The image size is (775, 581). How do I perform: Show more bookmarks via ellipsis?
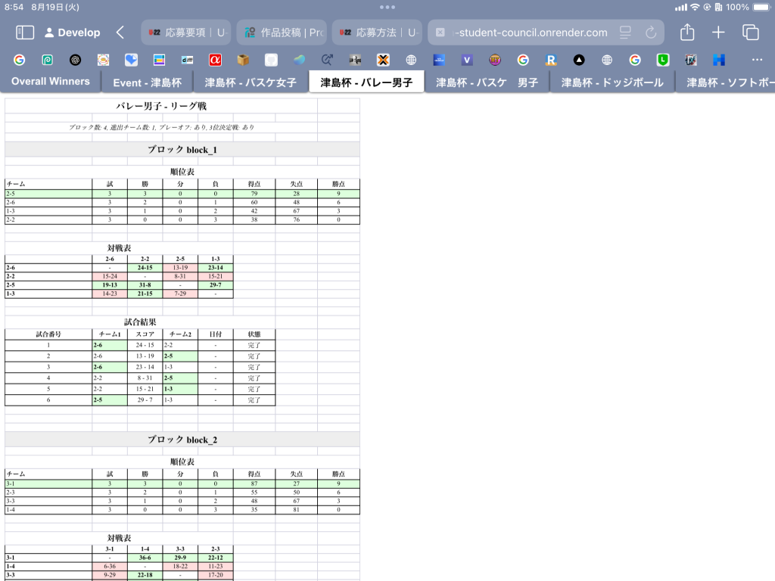(x=757, y=60)
